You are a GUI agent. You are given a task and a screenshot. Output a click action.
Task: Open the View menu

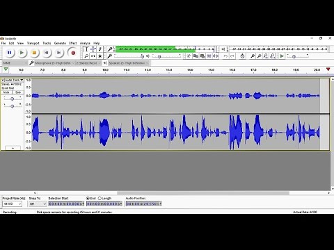(20, 43)
